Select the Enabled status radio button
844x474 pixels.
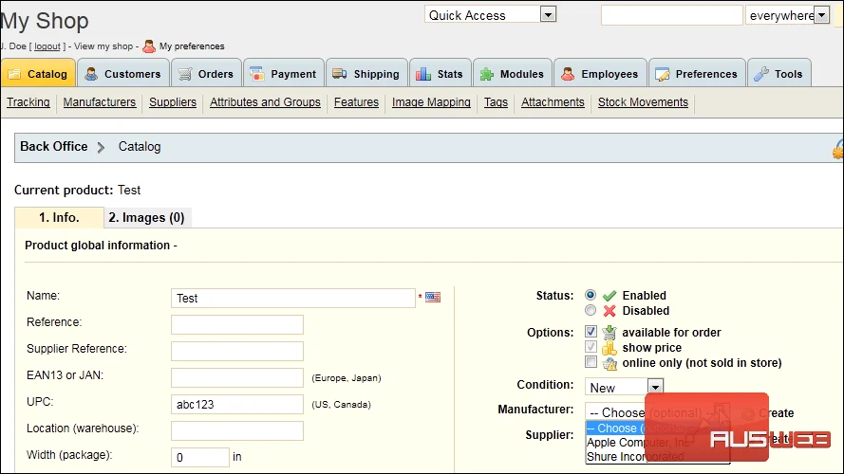point(591,295)
